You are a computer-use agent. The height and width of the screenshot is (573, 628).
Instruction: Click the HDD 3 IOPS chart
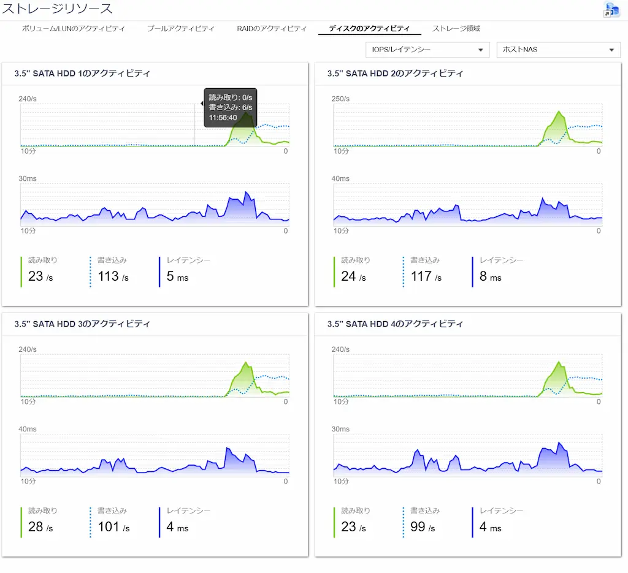[155, 376]
